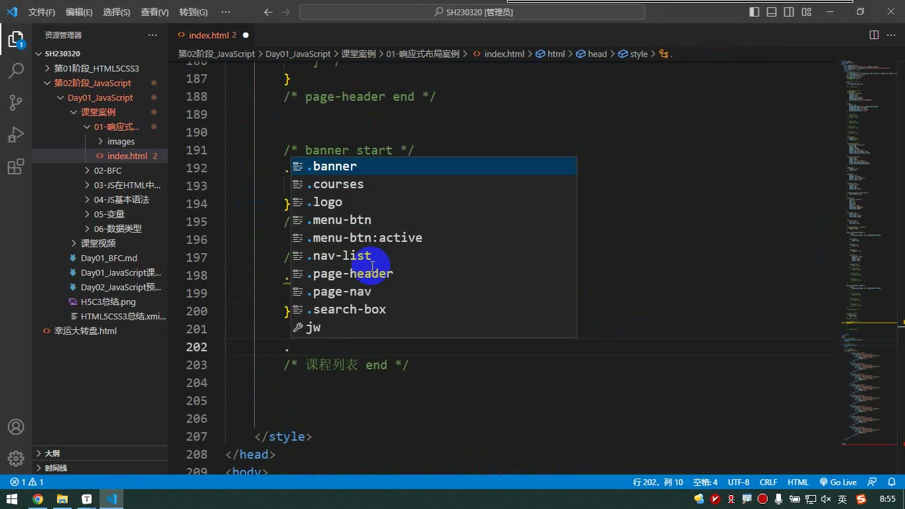Open the Search view in activity bar

pos(16,70)
